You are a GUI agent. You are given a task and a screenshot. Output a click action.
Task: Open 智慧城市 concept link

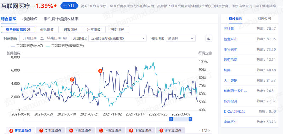pos(231,39)
